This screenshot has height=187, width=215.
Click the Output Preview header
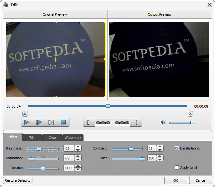tap(160, 14)
